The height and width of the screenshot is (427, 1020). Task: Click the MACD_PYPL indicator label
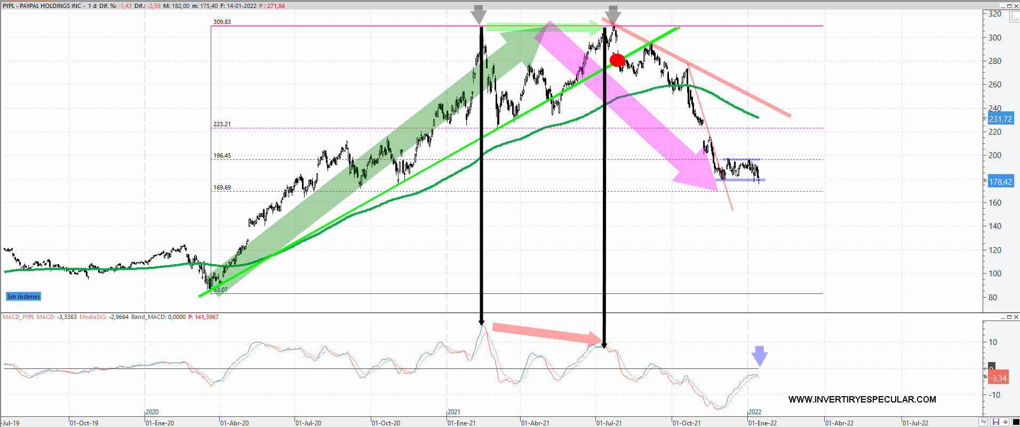click(19, 317)
